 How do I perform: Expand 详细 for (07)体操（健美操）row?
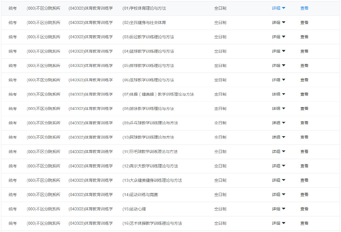279,95
